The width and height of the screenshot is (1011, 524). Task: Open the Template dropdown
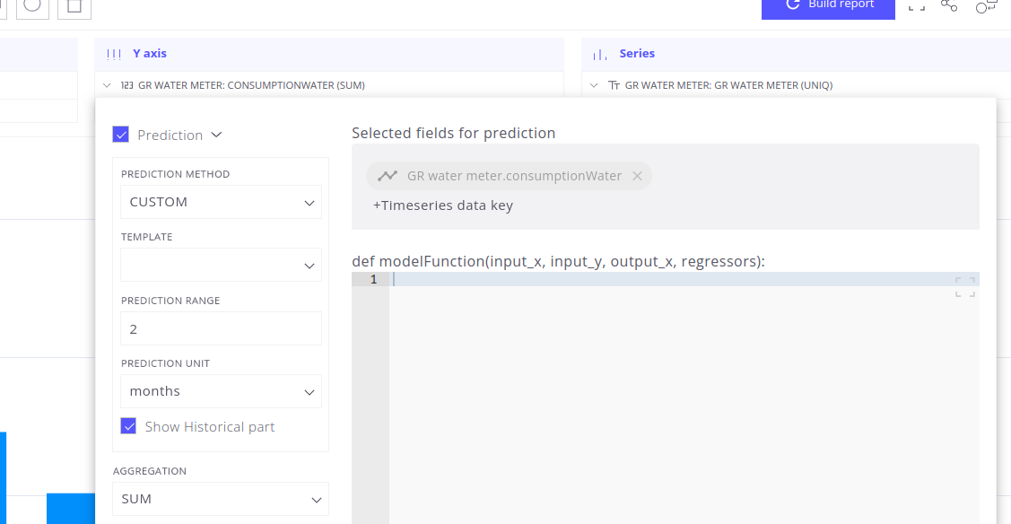[x=221, y=265]
